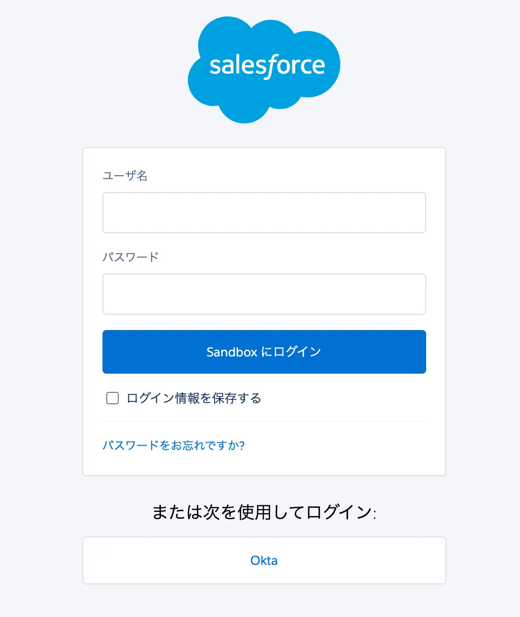This screenshot has height=617, width=520.
Task: Open the パスワードをお忘れですか? link
Action: coord(174,446)
